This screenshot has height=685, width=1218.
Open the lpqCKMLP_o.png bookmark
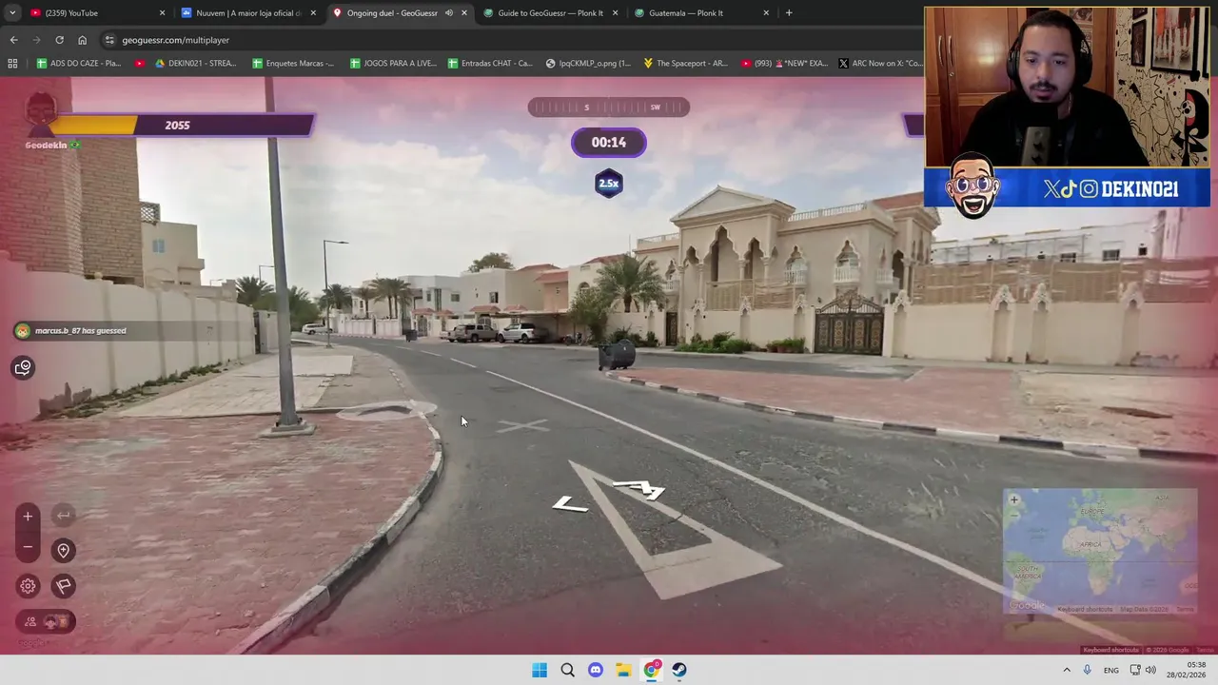pos(588,64)
